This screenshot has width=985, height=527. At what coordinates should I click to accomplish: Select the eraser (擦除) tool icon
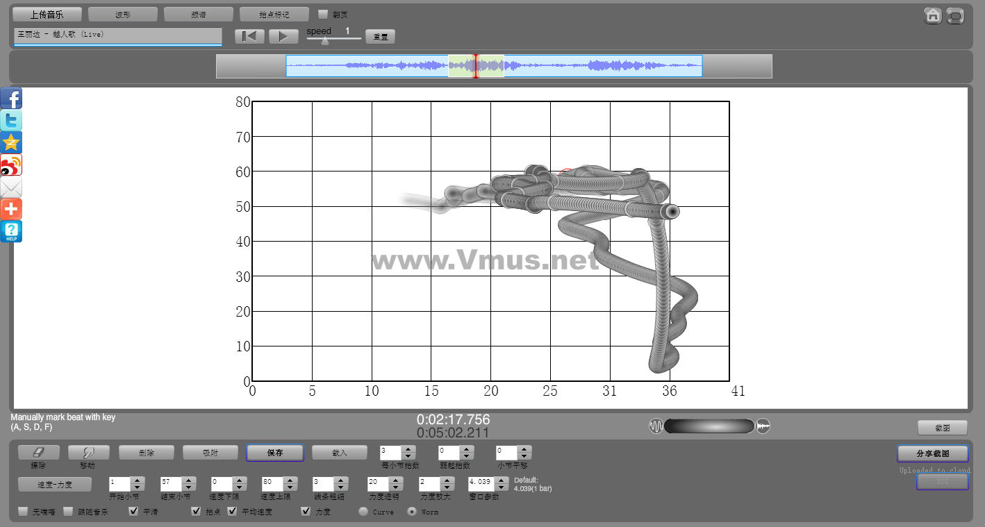[38, 453]
